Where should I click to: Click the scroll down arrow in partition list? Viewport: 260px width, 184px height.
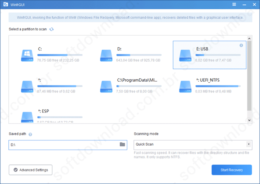[249, 120]
